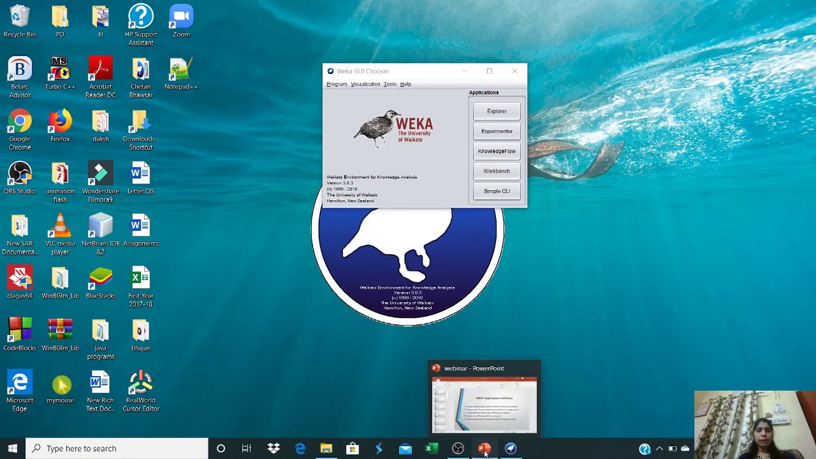Open the Assignments Word document
Screen dimensions: 816x459
tap(141, 230)
